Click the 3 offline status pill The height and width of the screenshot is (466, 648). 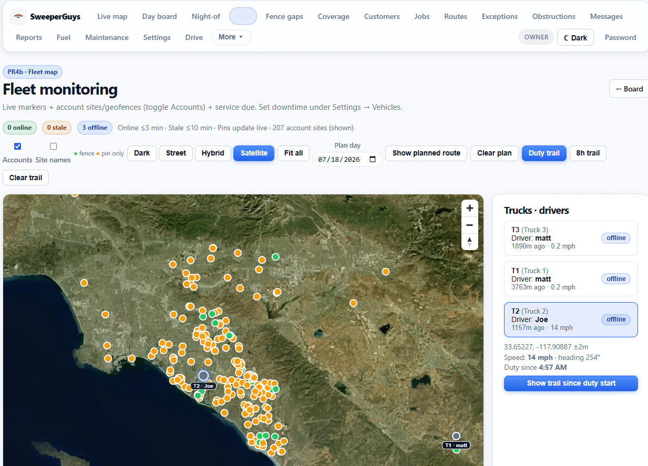coord(95,128)
